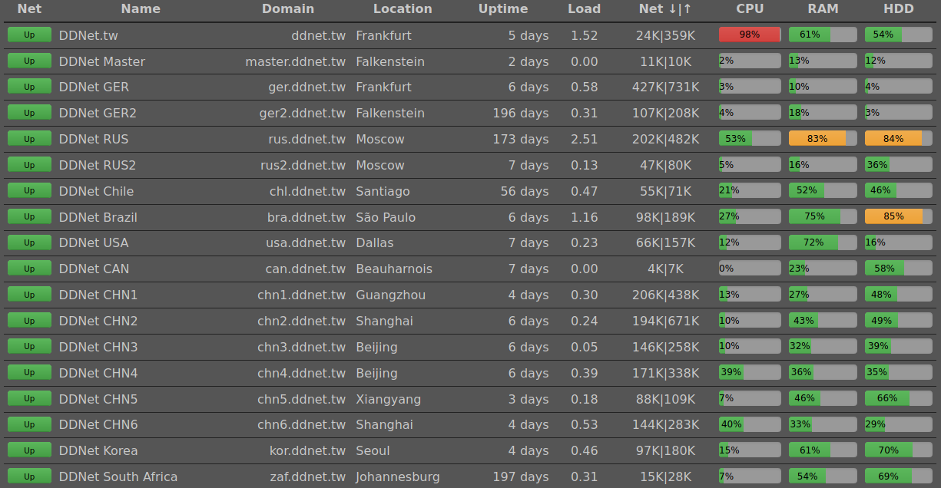This screenshot has height=488, width=941.
Task: Sort by the Load column header
Action: pos(584,9)
